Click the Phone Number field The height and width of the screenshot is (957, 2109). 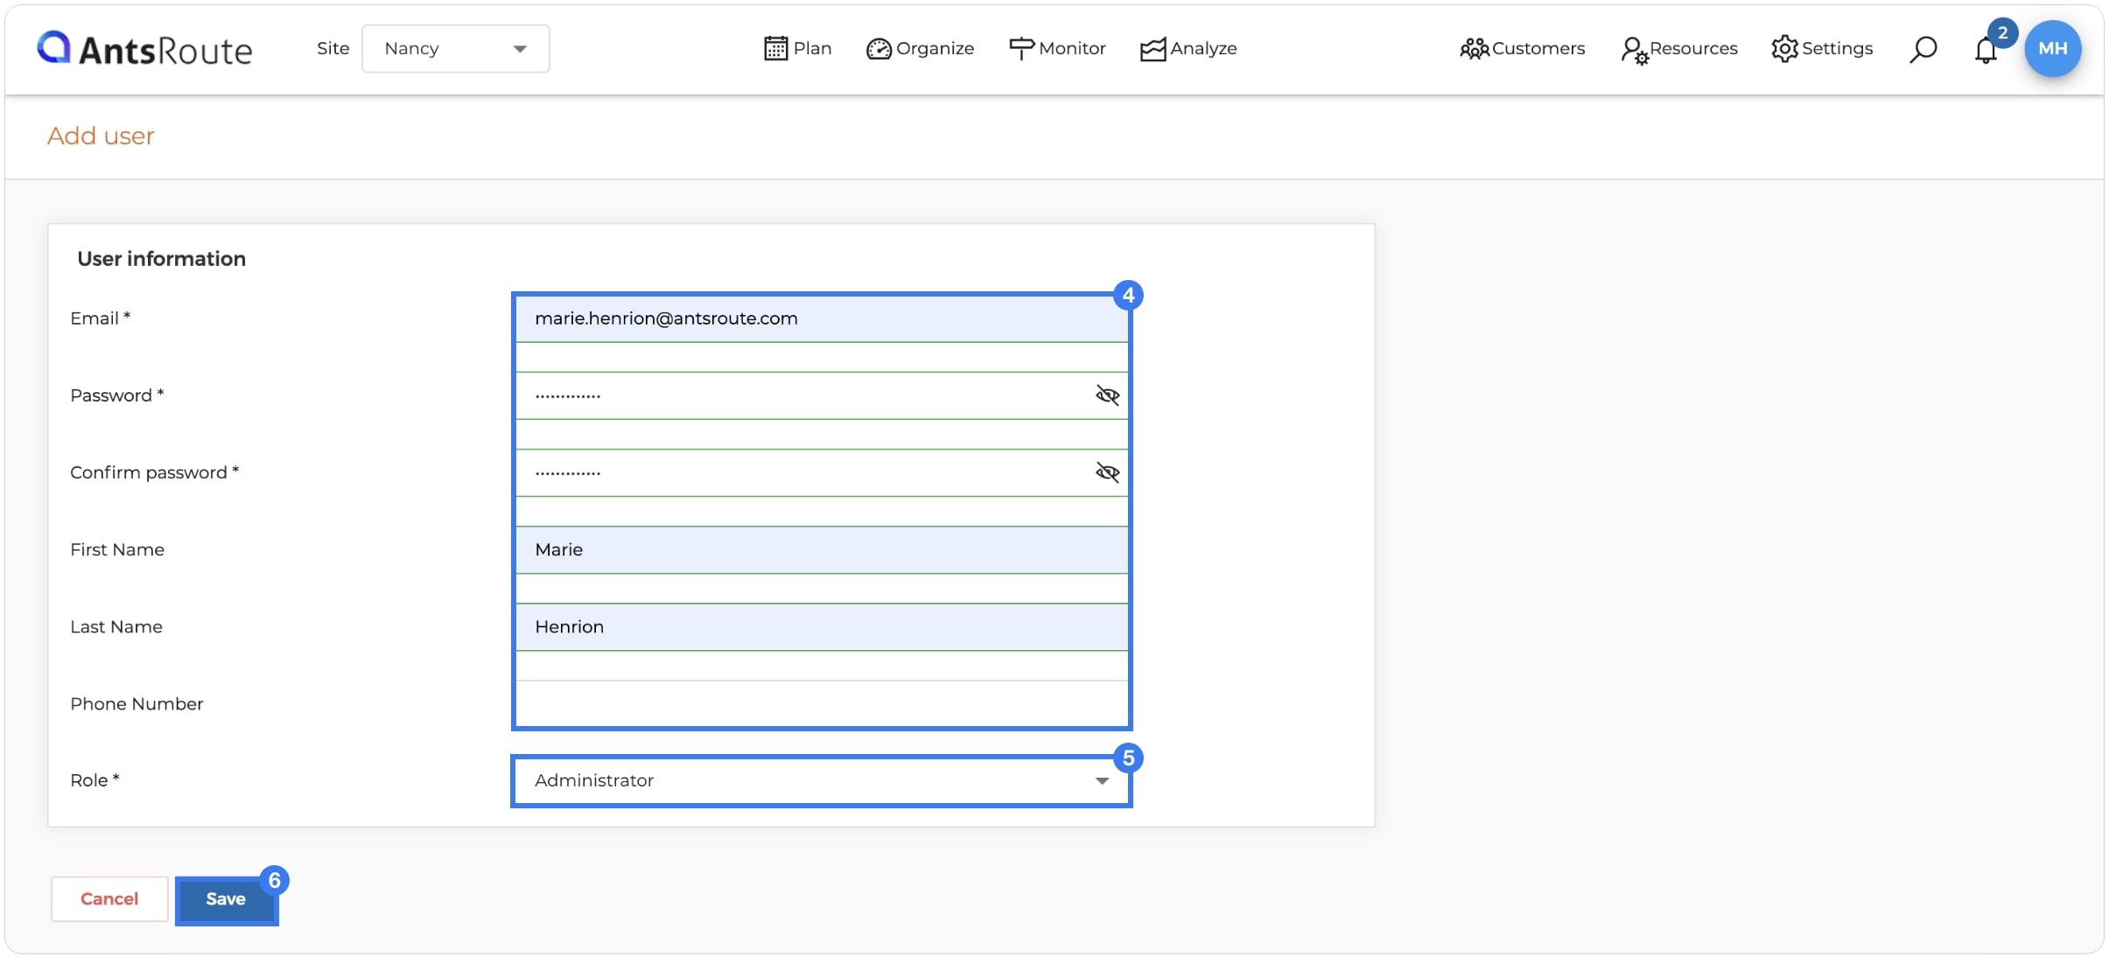[822, 703]
